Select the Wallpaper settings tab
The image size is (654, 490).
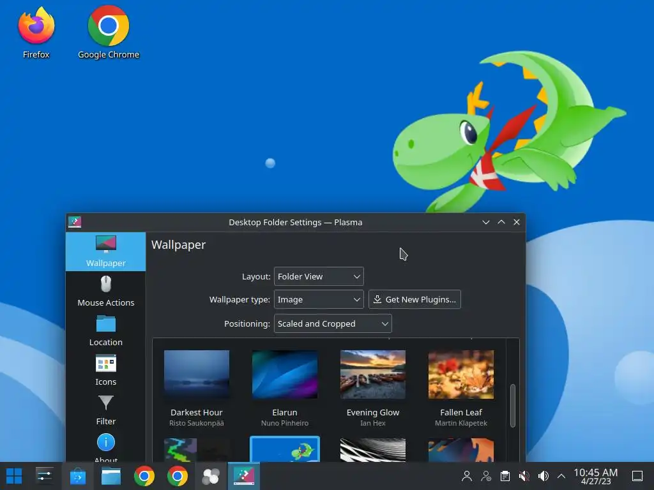click(x=105, y=251)
